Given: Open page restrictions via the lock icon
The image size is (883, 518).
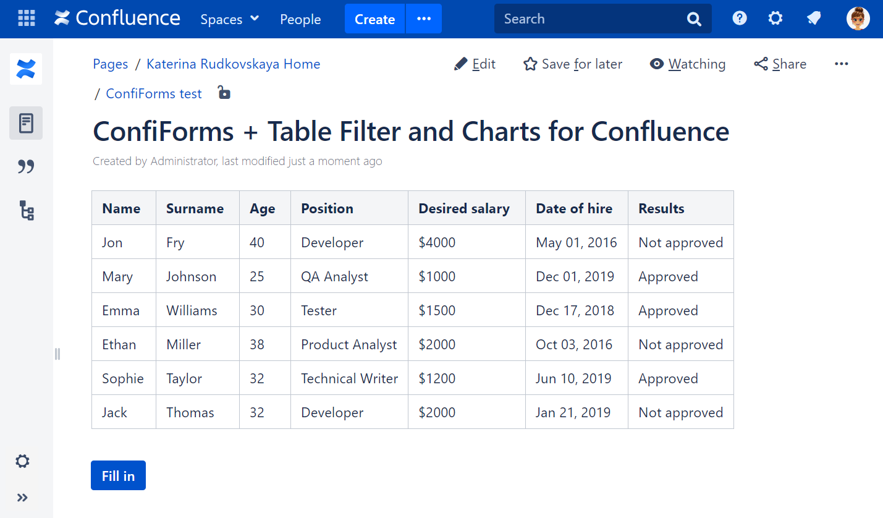Looking at the screenshot, I should coord(223,93).
